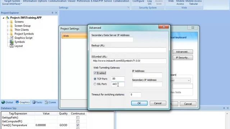The image size is (230, 129).
Task: Open the Settings group dialog launcher
Action: pos(128,8)
